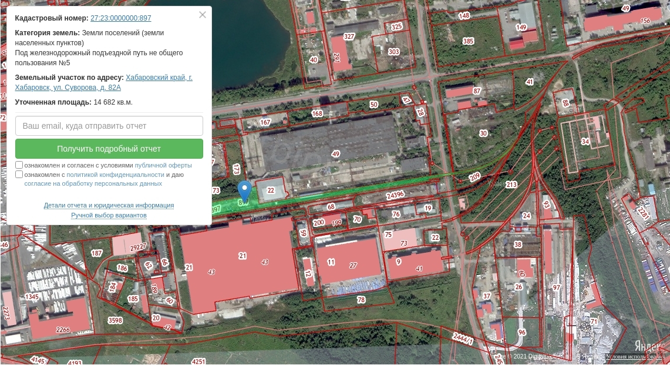Tick the privacy policy consent checkbox
The height and width of the screenshot is (365, 670).
19,175
